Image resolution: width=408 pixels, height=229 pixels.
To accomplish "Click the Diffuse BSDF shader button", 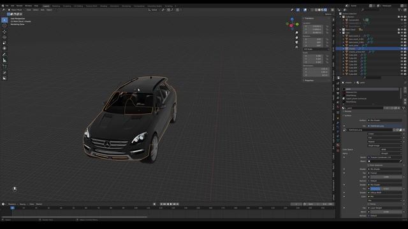I will click(x=384, y=193).
